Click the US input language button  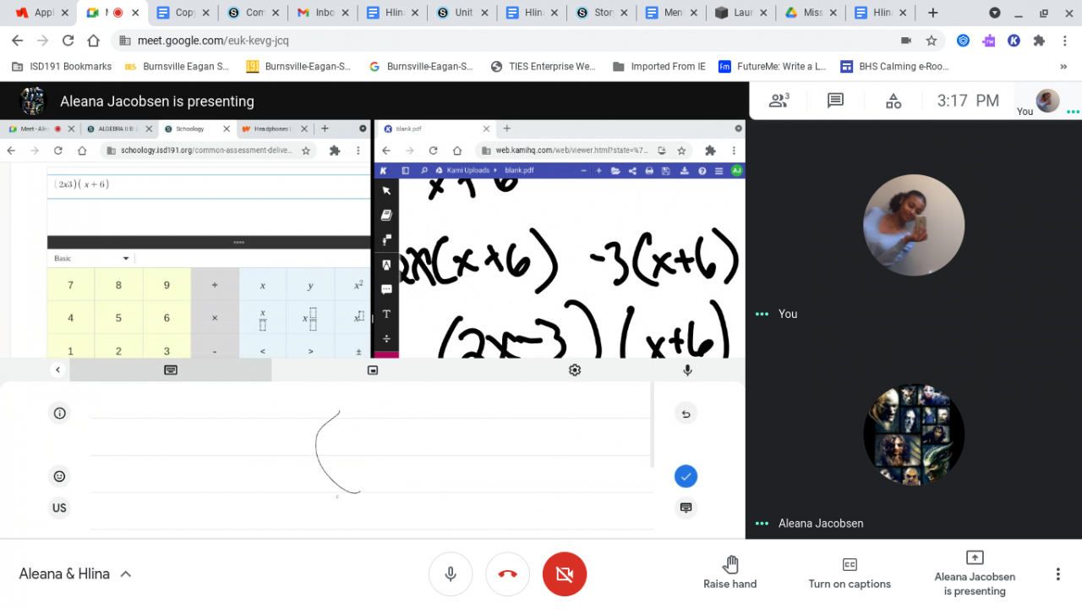click(x=59, y=508)
